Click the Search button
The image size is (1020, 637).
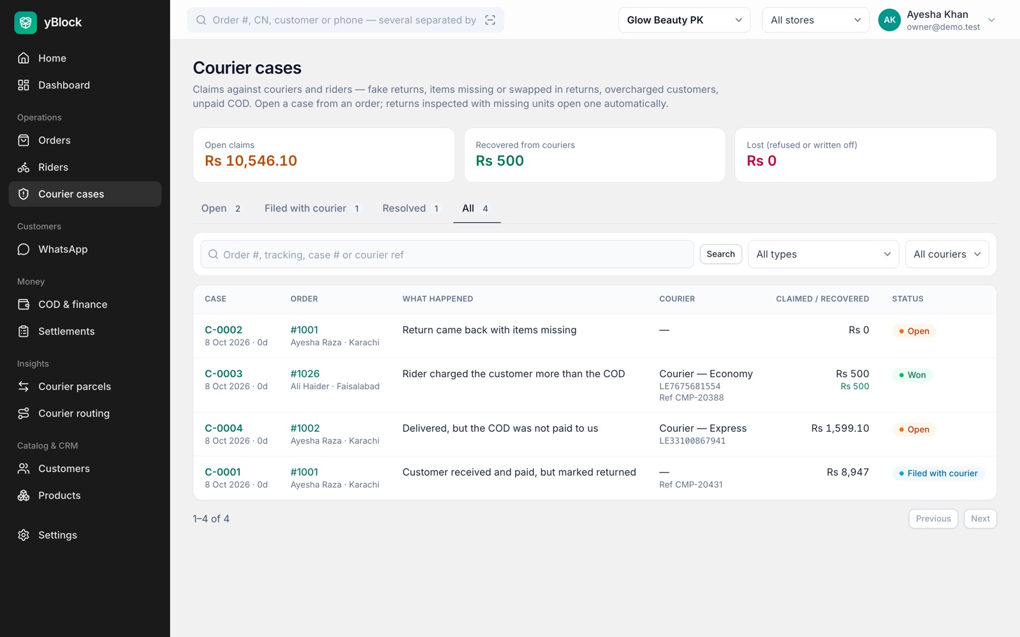coord(720,254)
